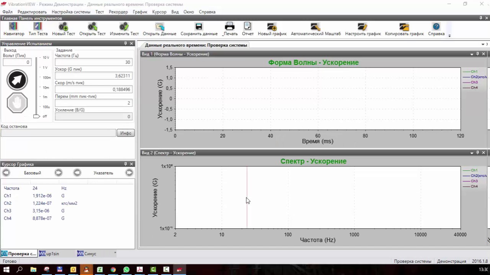Expand the toolbar overflow options arrow
Screen dimensions: 490x275
tap(449, 35)
